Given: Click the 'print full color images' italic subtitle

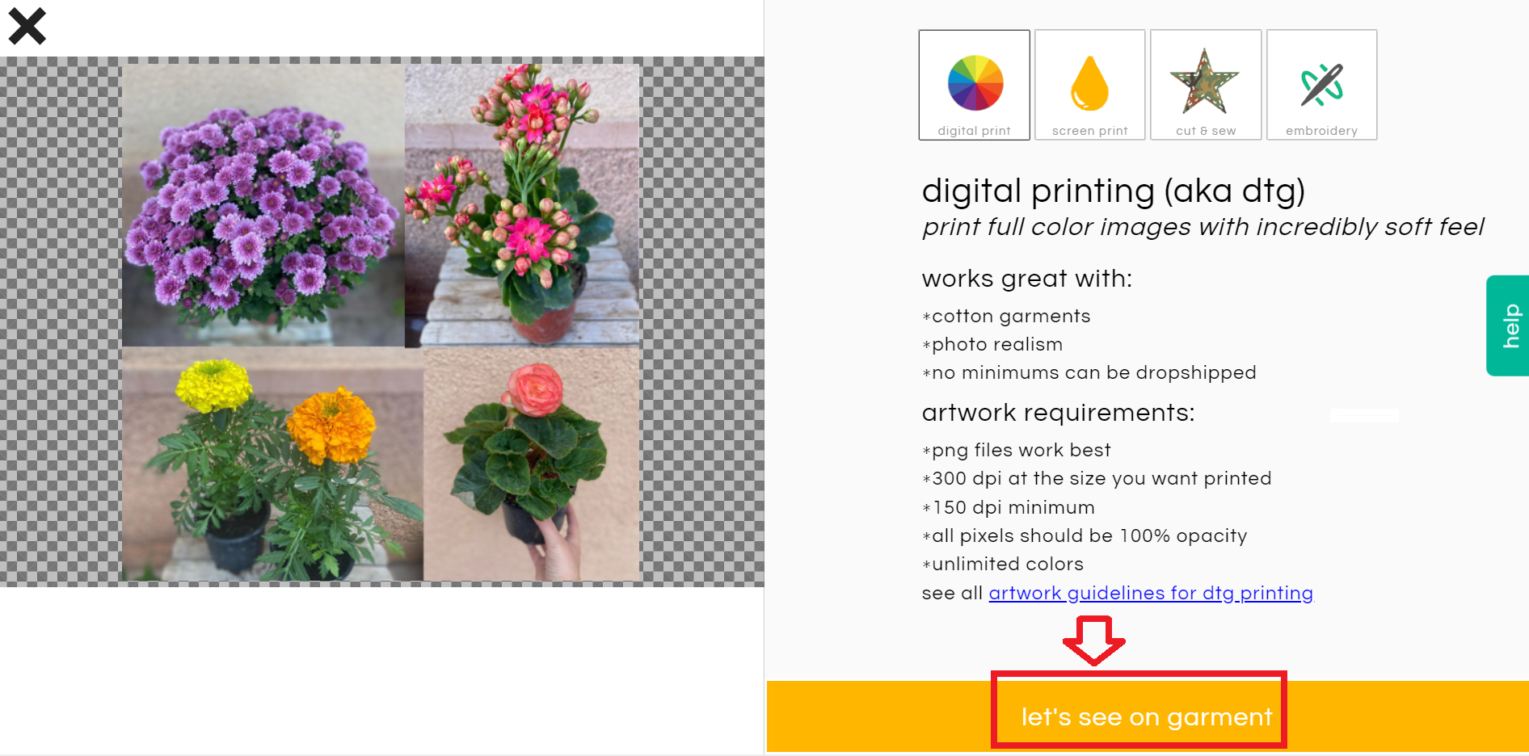Looking at the screenshot, I should coord(1203,227).
